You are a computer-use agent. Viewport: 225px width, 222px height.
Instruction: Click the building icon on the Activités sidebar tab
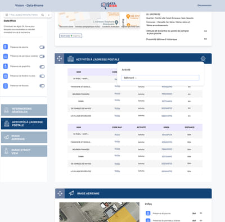[x=7, y=124]
